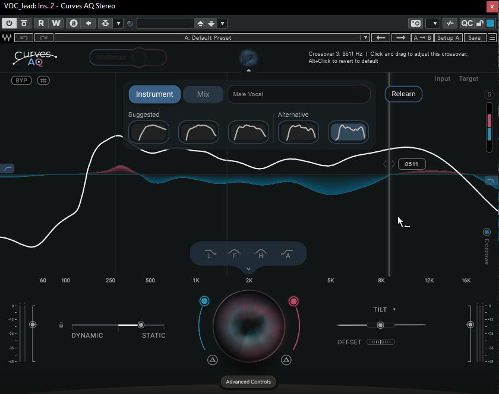The width and height of the screenshot is (499, 394).
Task: Click the circled 'a' automation icon
Action: click(x=74, y=23)
